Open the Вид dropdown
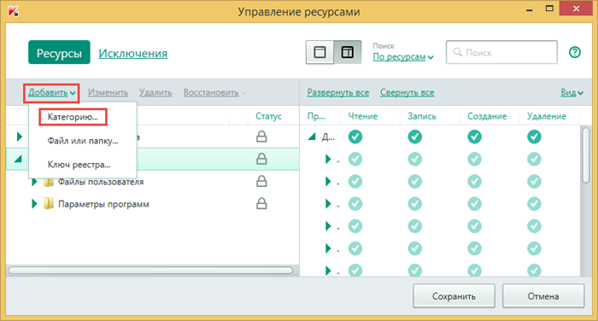 pos(572,93)
